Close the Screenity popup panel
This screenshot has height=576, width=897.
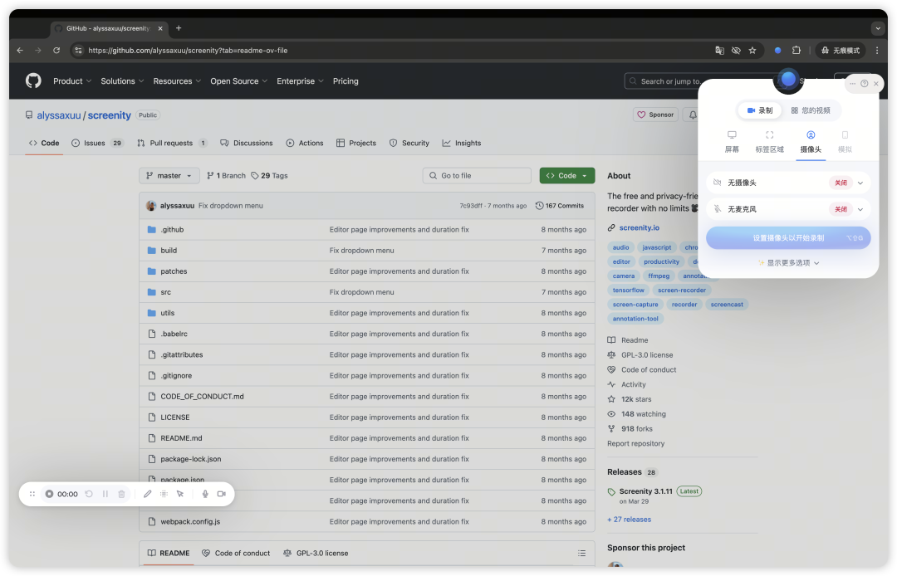[x=876, y=84]
